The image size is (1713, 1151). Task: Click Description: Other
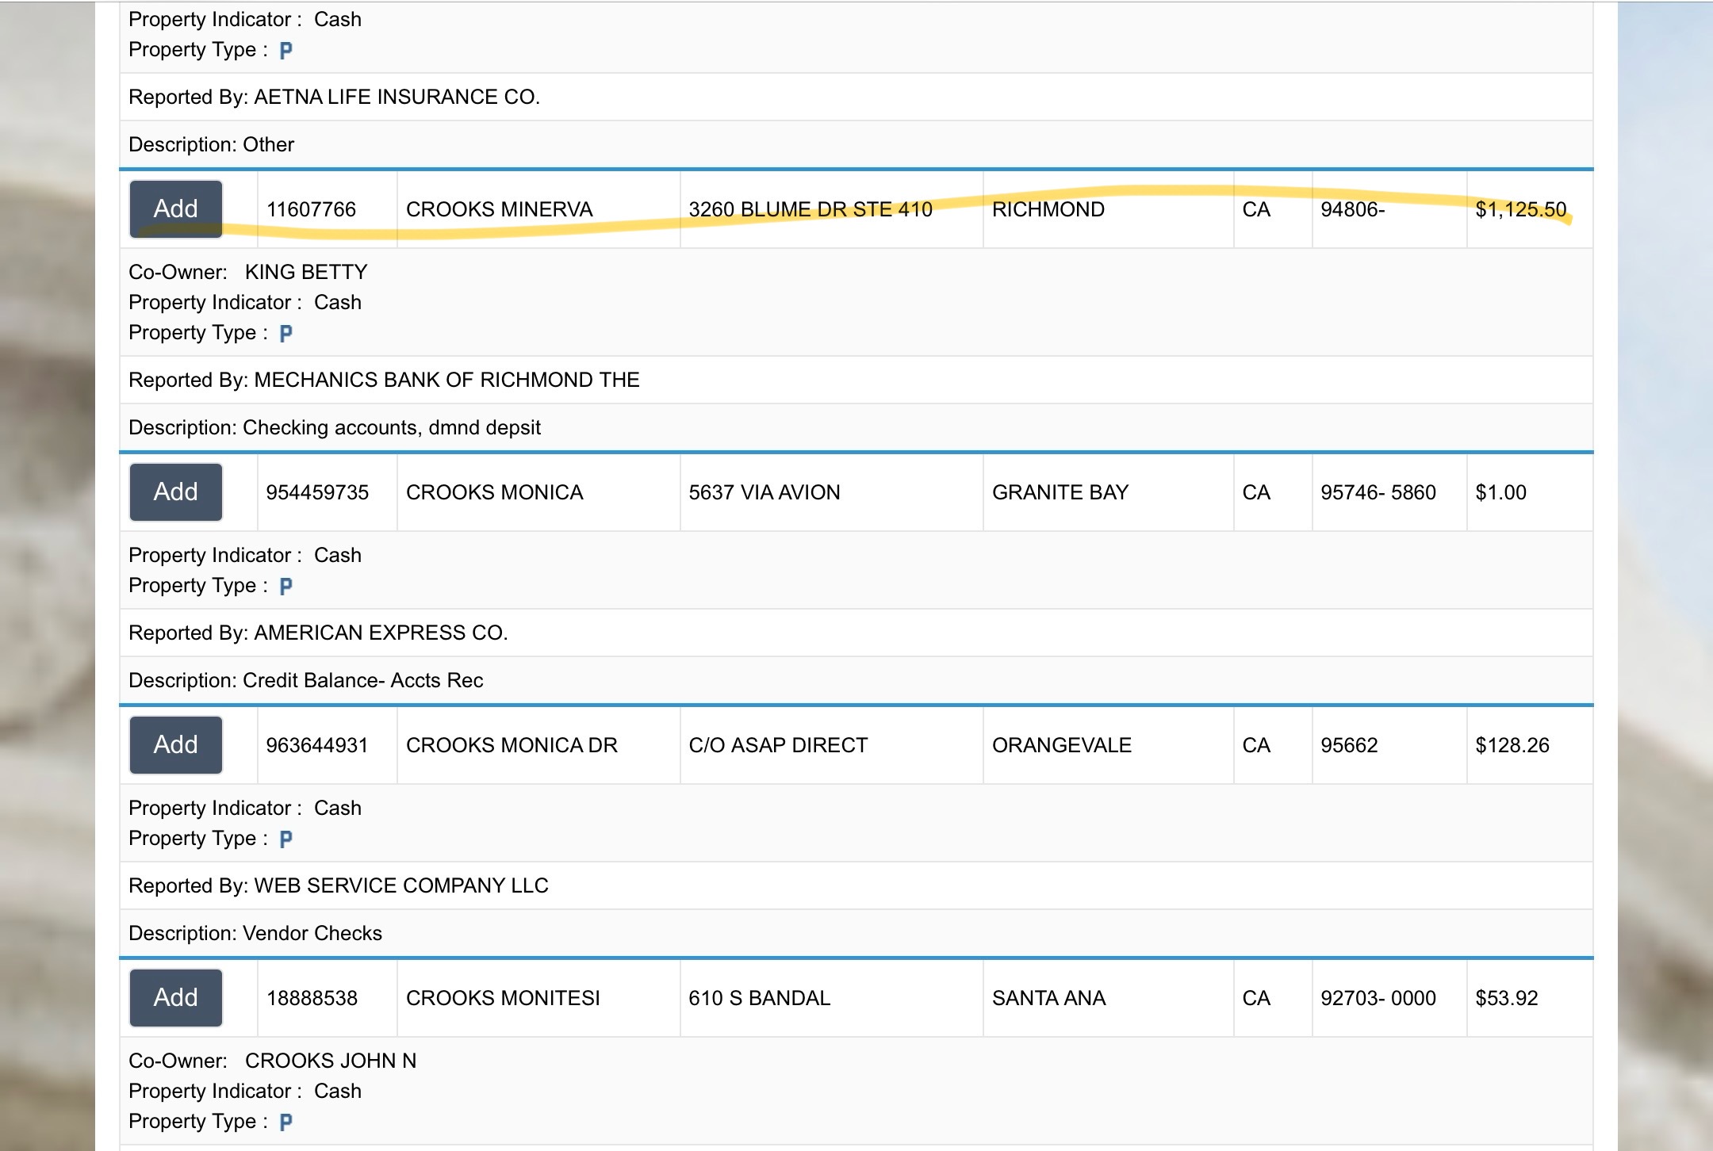click(x=211, y=144)
